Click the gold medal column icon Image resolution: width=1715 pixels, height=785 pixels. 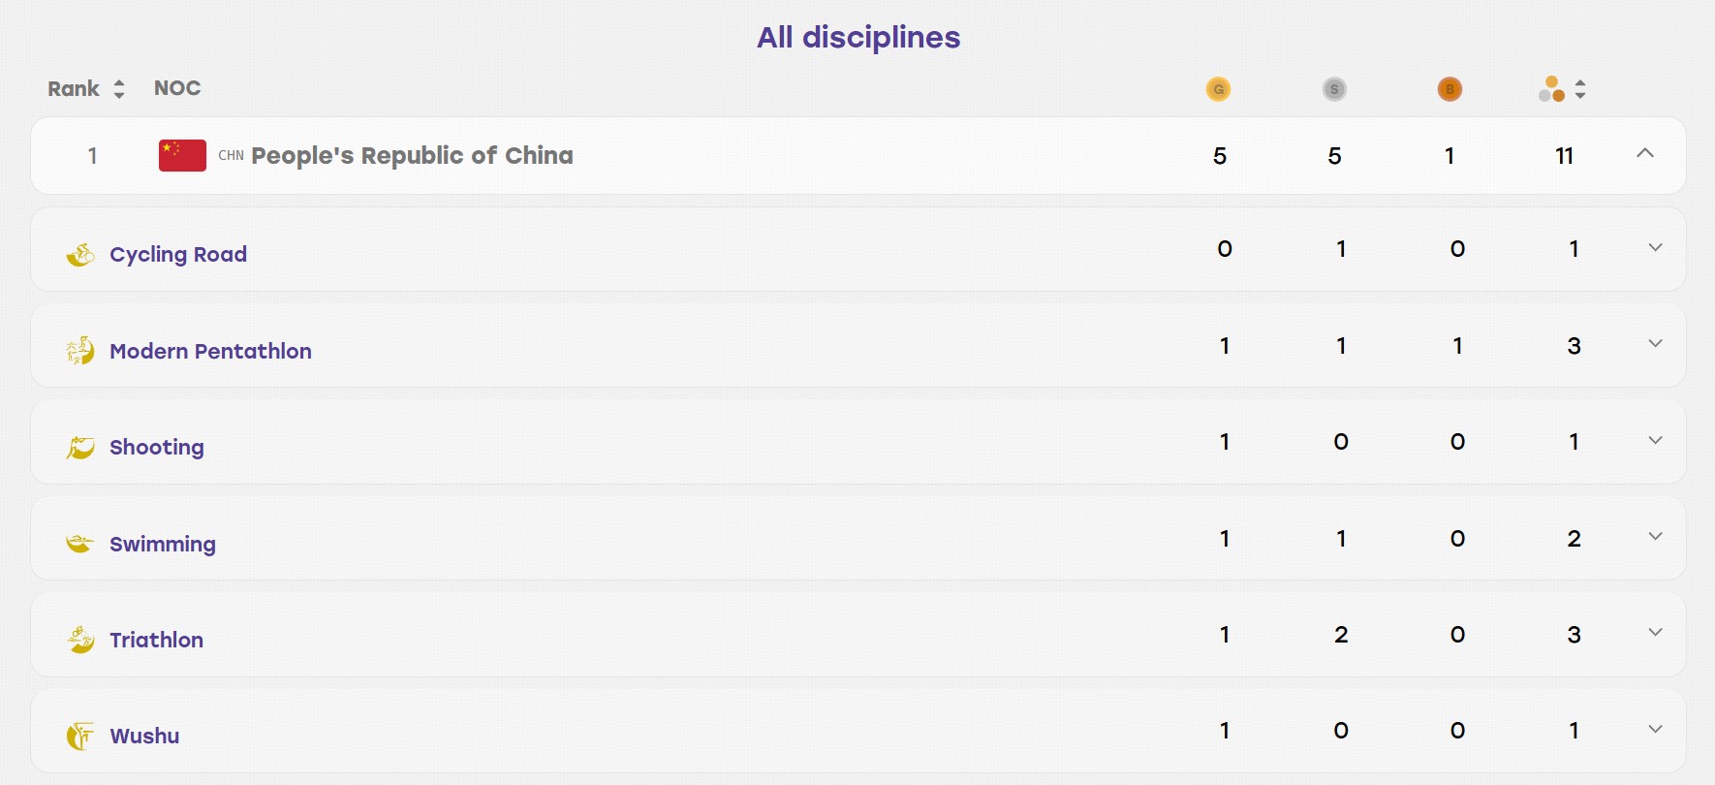click(x=1218, y=89)
